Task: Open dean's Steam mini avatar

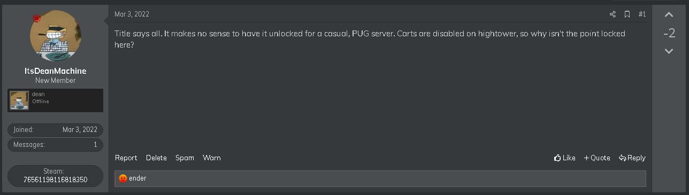Action: (20, 100)
